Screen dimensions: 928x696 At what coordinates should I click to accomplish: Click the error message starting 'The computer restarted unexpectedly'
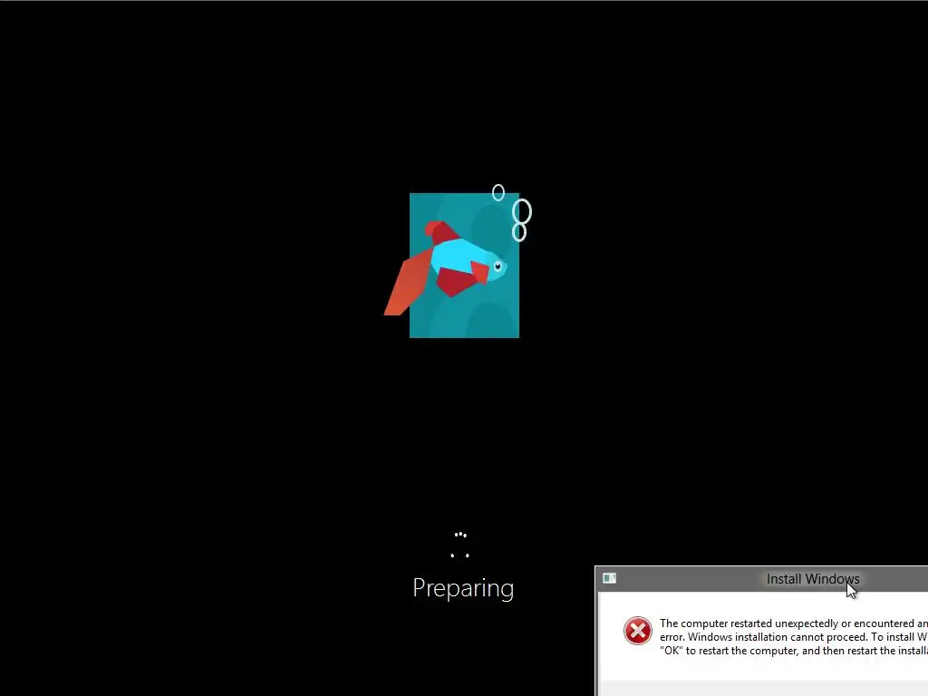coord(794,637)
